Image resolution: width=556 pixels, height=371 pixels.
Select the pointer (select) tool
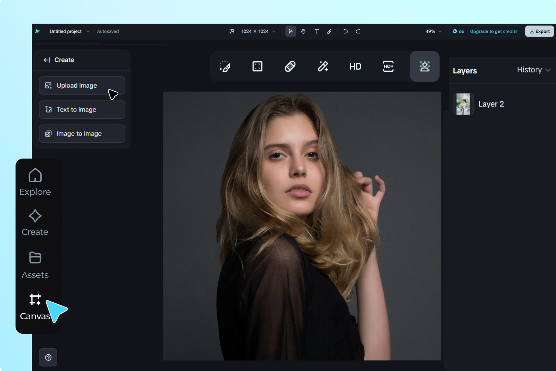(x=291, y=31)
